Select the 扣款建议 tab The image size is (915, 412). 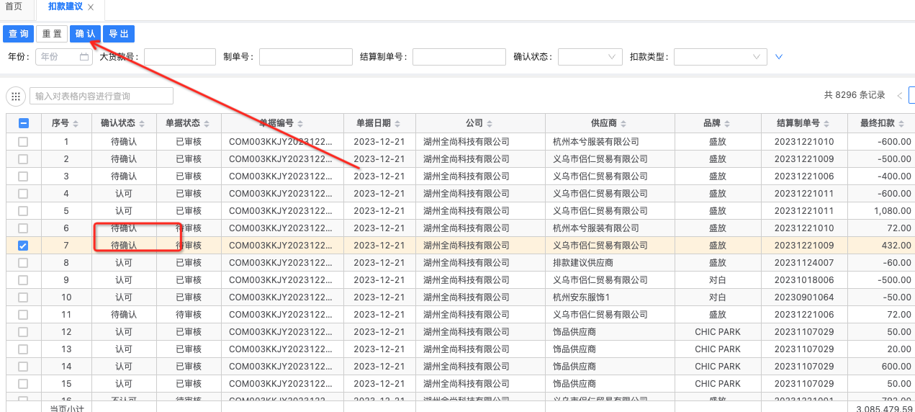click(x=65, y=7)
